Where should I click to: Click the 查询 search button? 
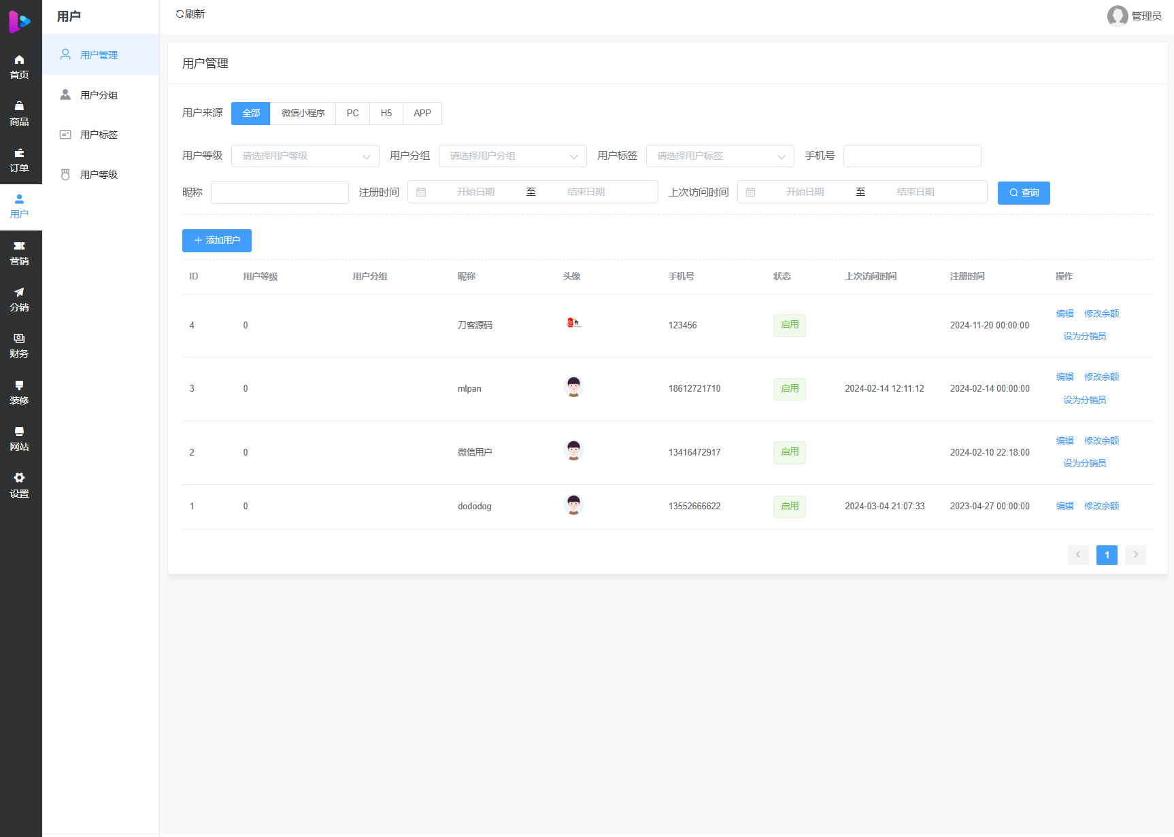(1023, 193)
